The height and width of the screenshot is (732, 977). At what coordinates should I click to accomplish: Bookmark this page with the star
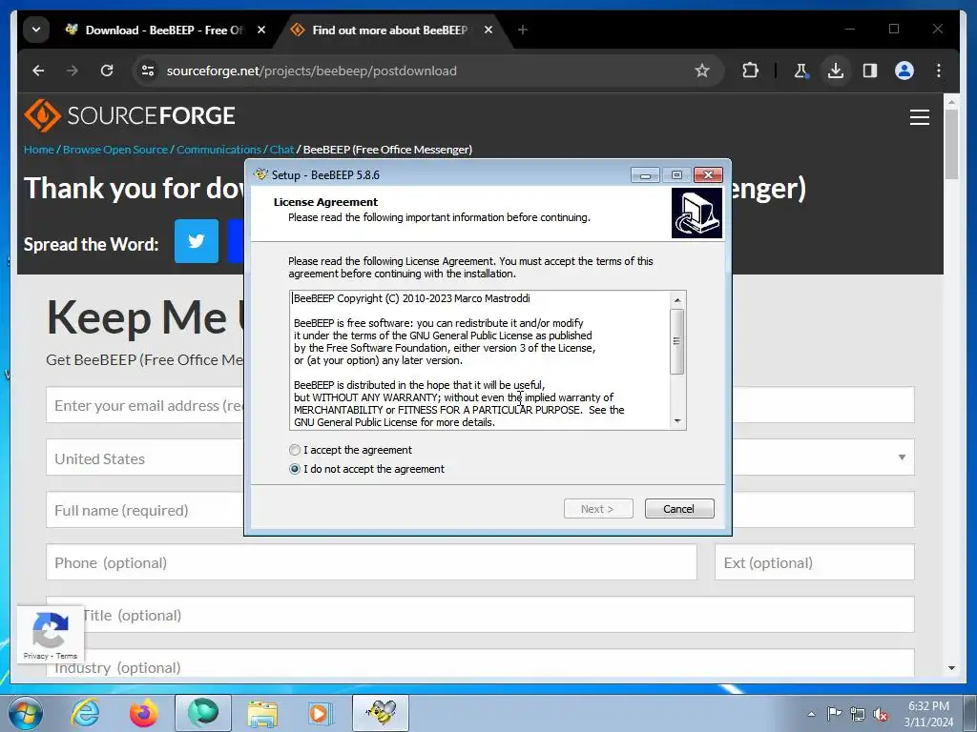702,71
